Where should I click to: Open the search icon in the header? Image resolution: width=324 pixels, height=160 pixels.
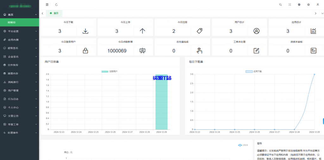[x=280, y=5]
